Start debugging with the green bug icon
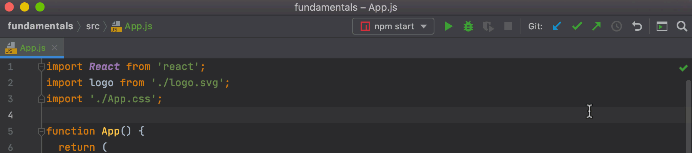Screen dimensions: 692x153 468,26
